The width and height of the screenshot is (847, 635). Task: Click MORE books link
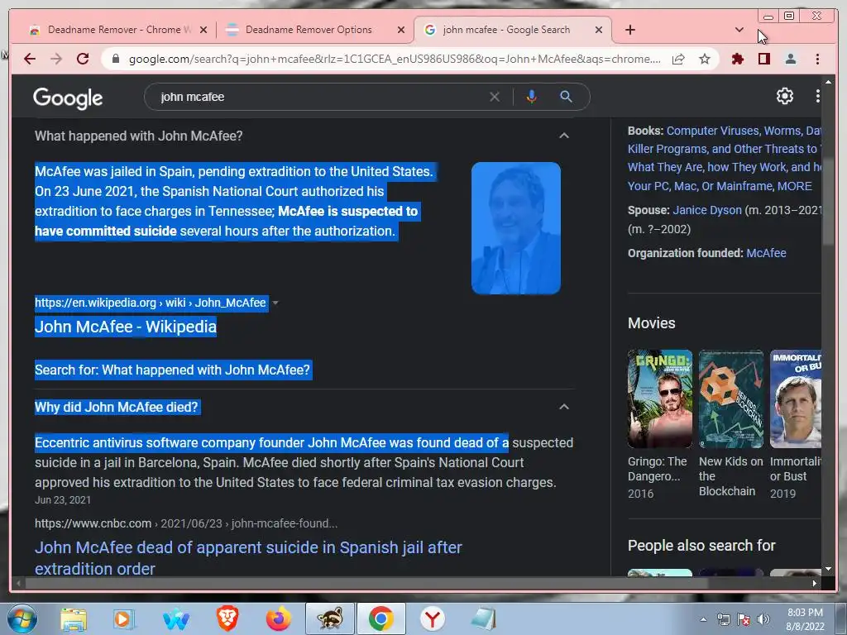pos(794,186)
